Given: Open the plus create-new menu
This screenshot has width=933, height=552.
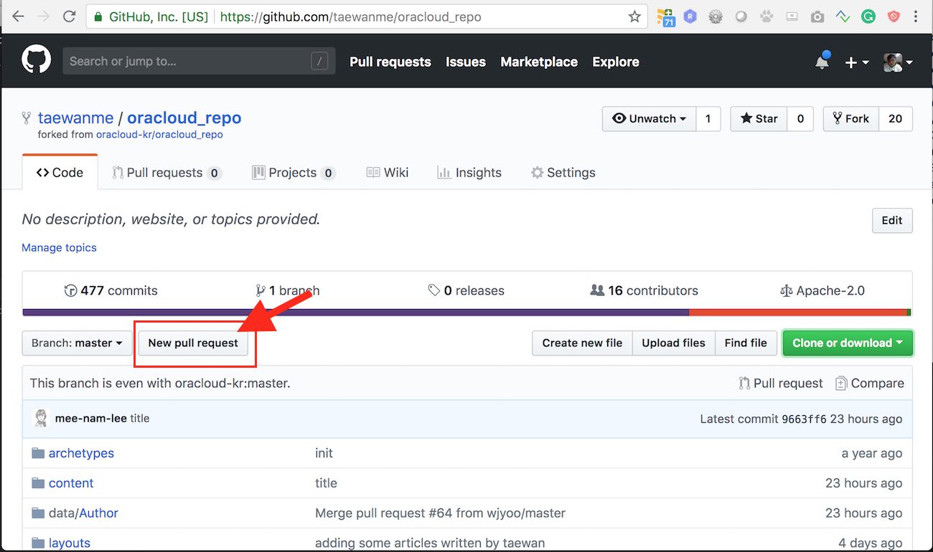Looking at the screenshot, I should pyautogui.click(x=857, y=62).
